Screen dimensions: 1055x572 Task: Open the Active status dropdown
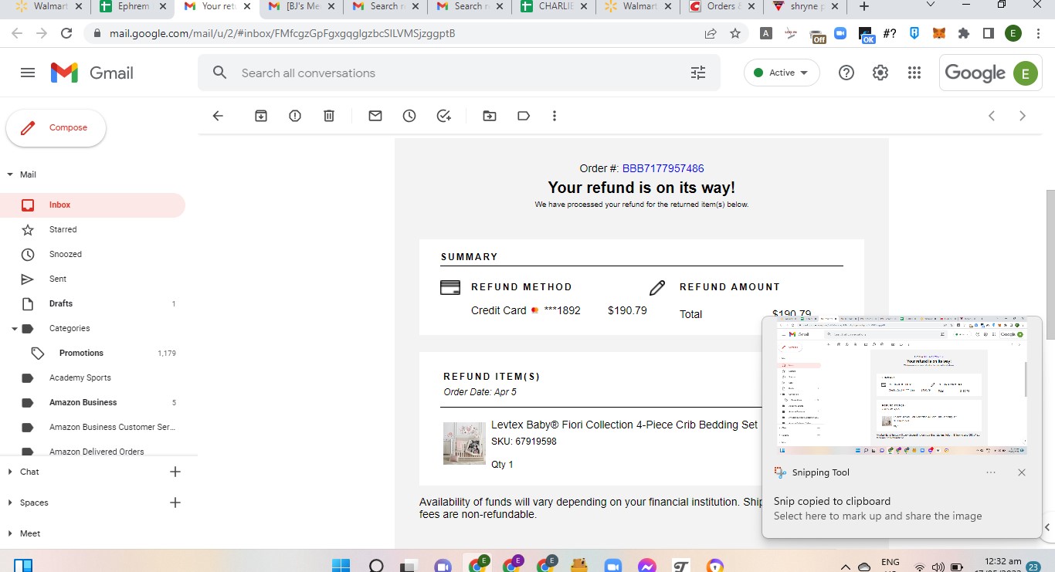pyautogui.click(x=782, y=73)
